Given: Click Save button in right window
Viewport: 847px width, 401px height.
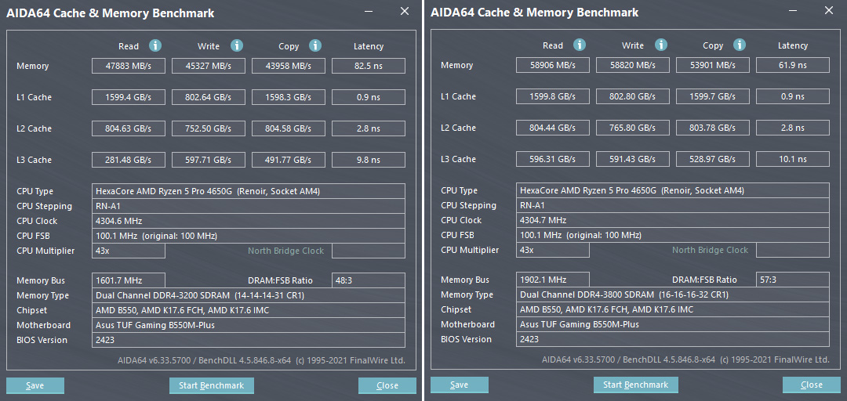Looking at the screenshot, I should click(x=460, y=385).
